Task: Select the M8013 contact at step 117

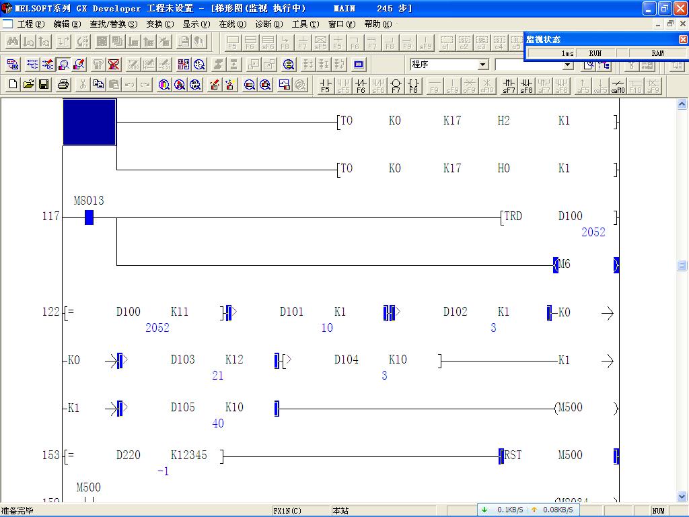Action: click(x=89, y=217)
